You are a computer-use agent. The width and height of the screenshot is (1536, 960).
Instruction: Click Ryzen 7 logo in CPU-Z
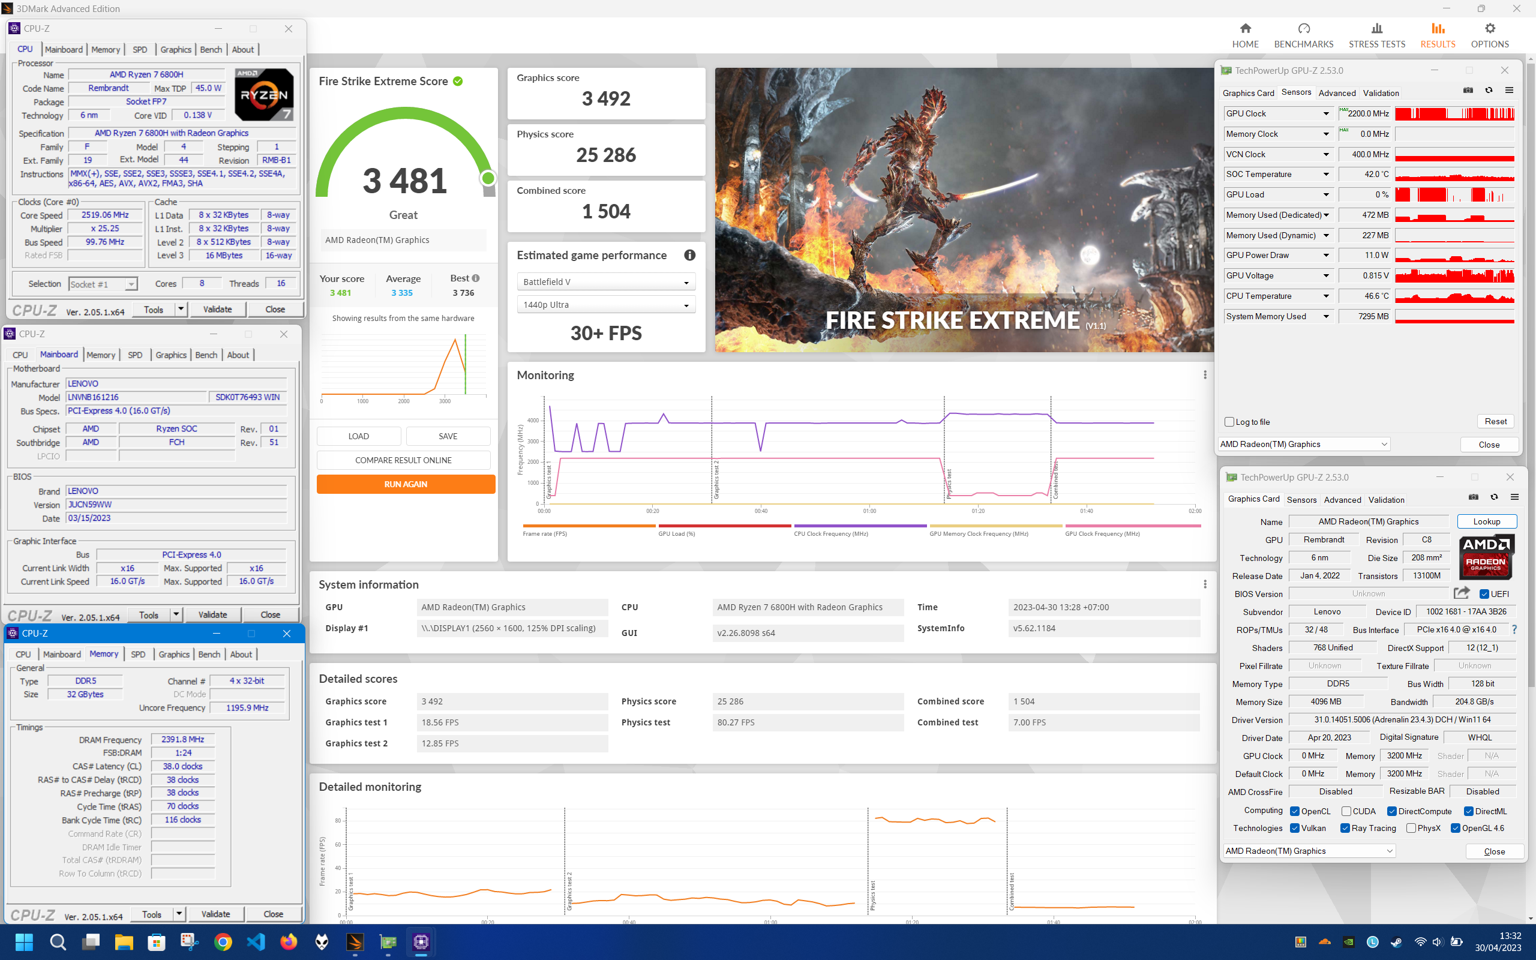coord(264,95)
